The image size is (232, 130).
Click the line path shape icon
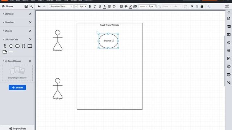click(x=159, y=6)
